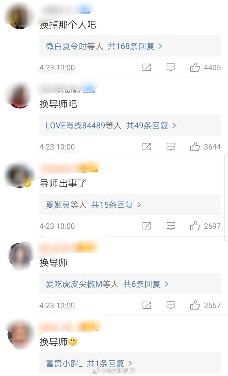Expand the 共49条回复 thread
Viewport: 228px width, 376px height.
coord(151,125)
